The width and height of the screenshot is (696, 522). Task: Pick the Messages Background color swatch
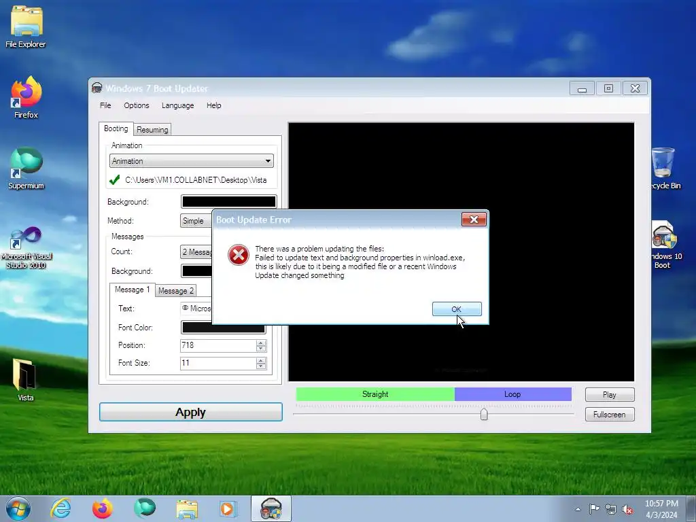click(196, 271)
